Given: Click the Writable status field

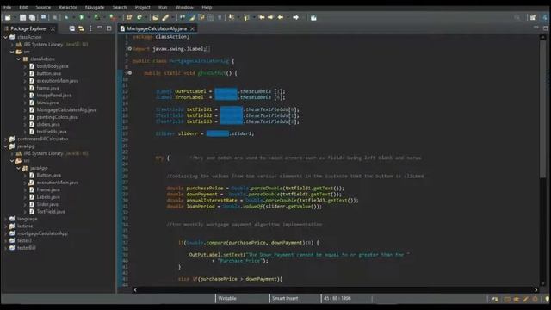Looking at the screenshot, I should 227,299.
